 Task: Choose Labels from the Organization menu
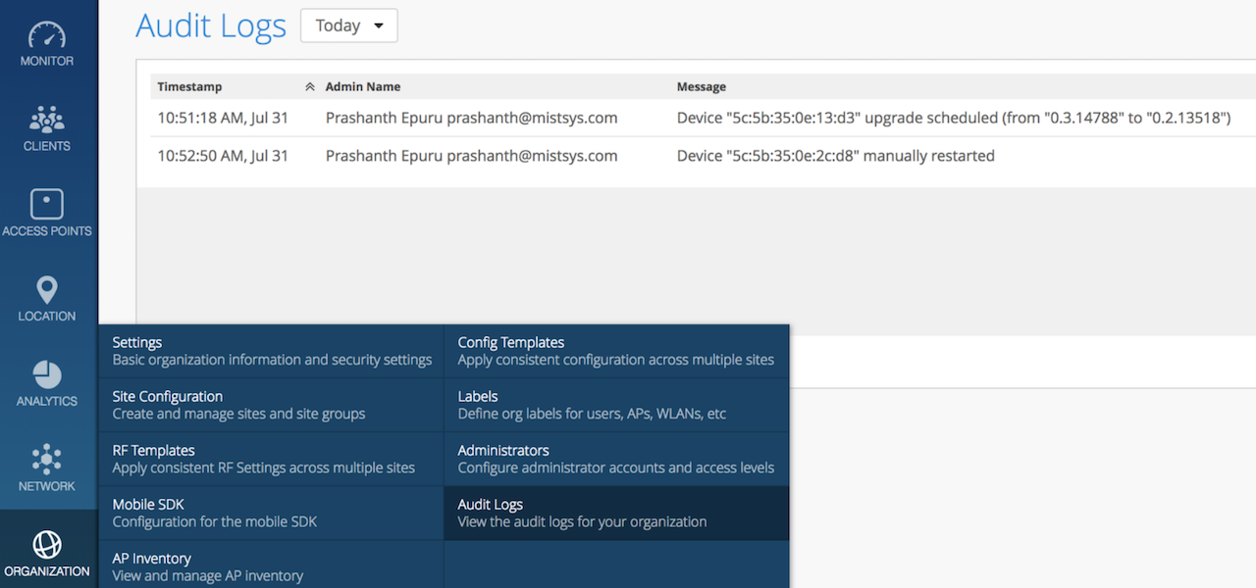616,405
